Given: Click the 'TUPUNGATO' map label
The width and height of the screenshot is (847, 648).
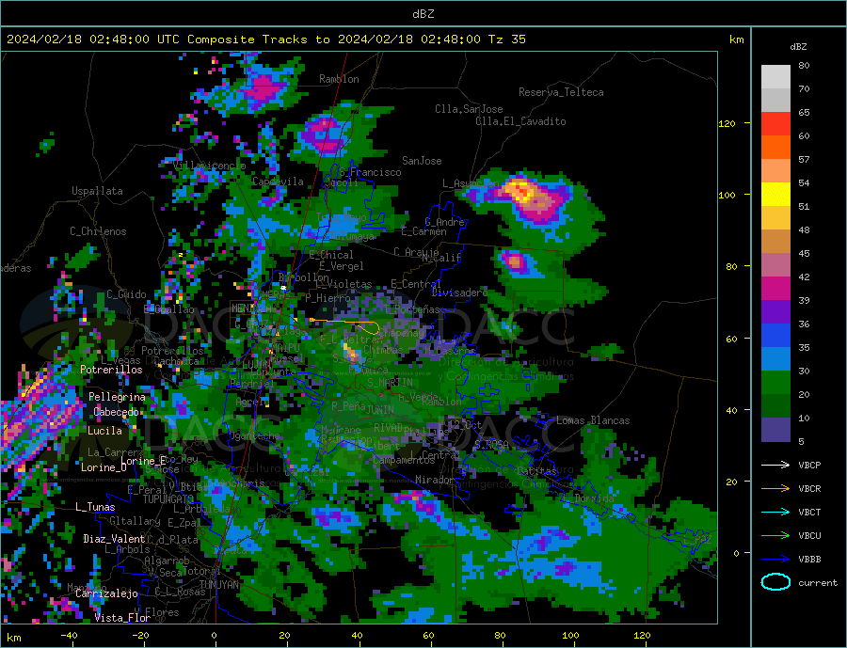Looking at the screenshot, I should [168, 499].
